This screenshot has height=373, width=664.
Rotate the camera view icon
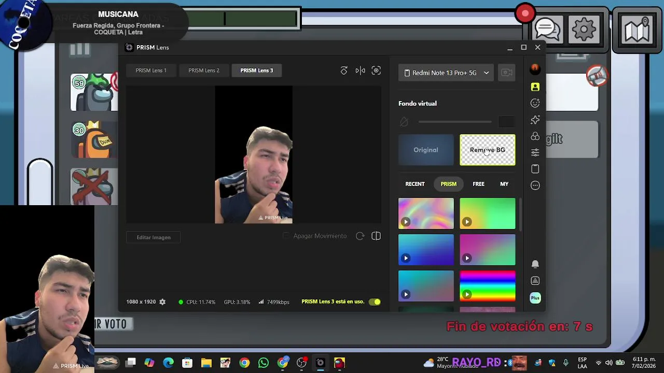coord(344,70)
